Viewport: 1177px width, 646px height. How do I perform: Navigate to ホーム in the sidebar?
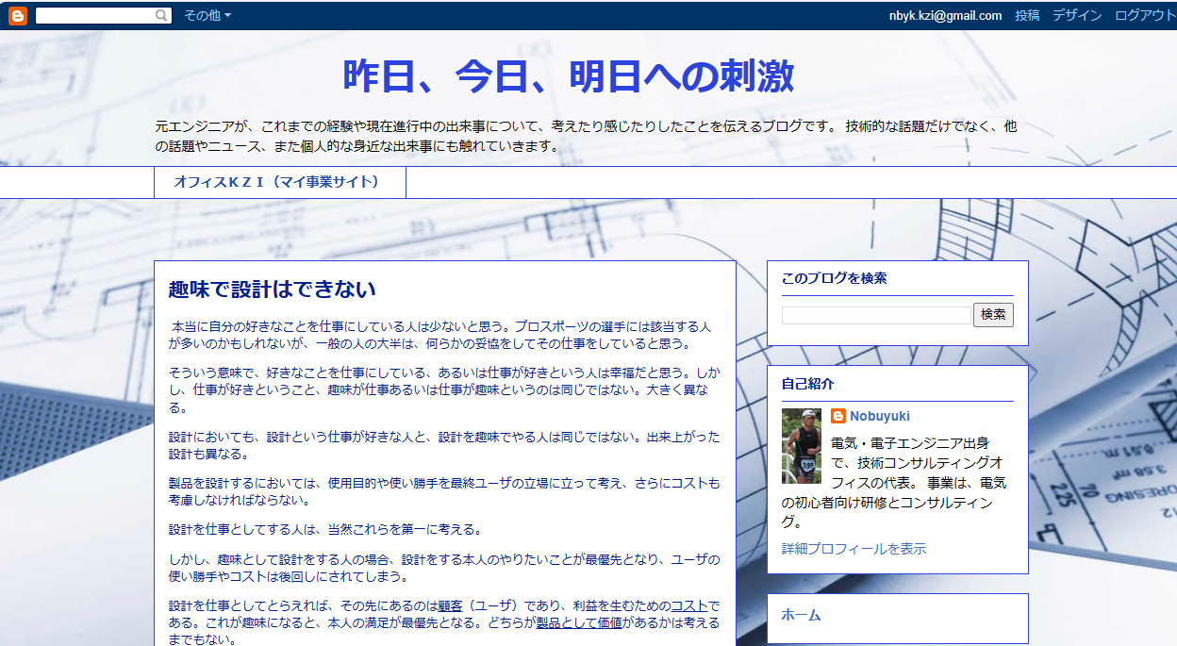[801, 615]
